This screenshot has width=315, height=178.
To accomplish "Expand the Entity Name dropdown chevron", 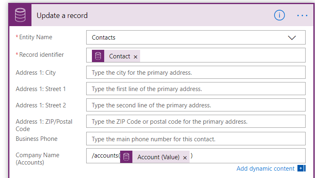I will [x=292, y=38].
